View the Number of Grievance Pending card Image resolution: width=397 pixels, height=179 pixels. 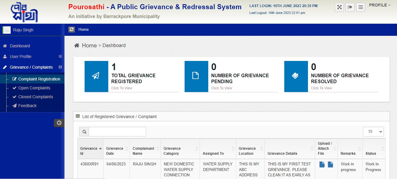pyautogui.click(x=231, y=77)
